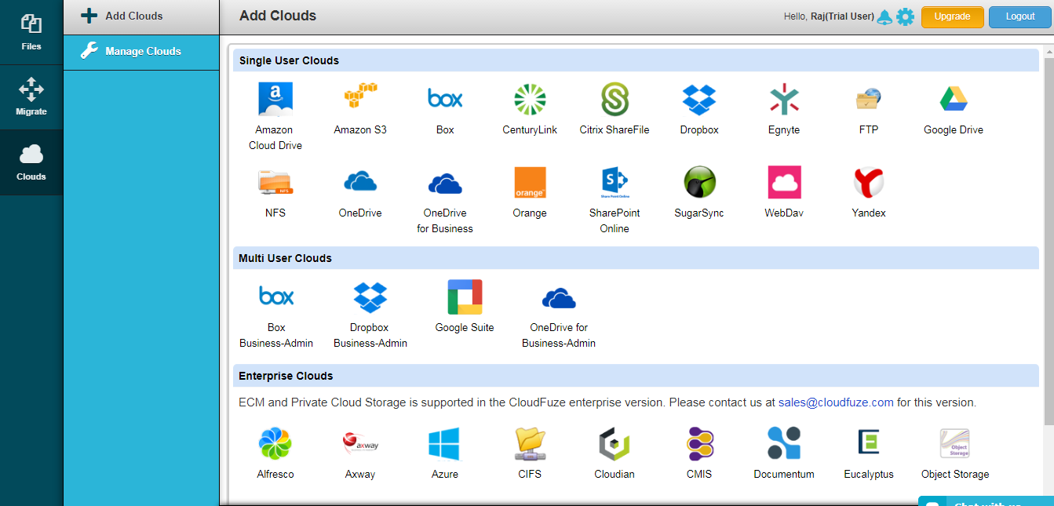This screenshot has width=1054, height=506.
Task: Choose Citrix ShareFile cloud
Action: pyautogui.click(x=615, y=99)
